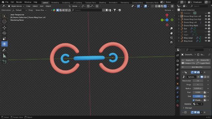Switch to the Sculpting workspace tab
Image resolution: width=212 pixels, height=119 pixels.
coord(66,3)
